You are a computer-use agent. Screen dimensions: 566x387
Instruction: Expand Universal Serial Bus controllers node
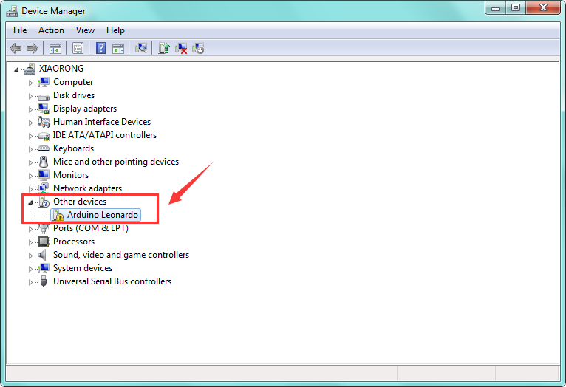coord(30,282)
